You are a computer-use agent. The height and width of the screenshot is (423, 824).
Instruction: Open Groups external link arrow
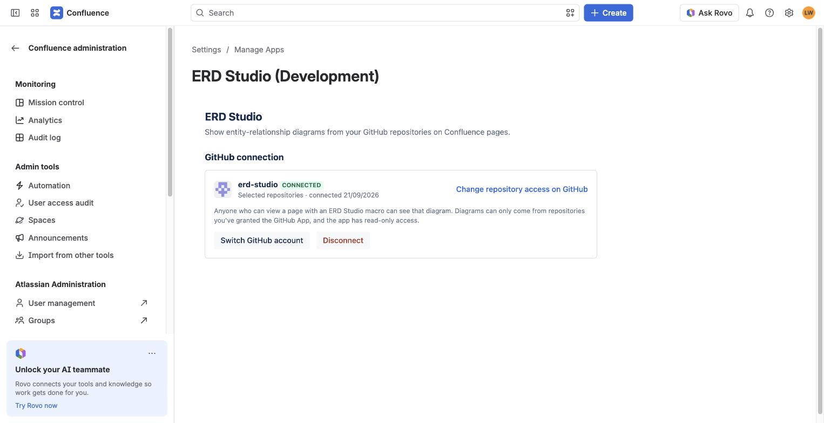click(x=144, y=320)
